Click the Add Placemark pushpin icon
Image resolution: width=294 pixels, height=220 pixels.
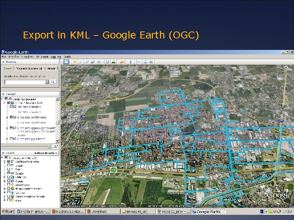[75, 62]
